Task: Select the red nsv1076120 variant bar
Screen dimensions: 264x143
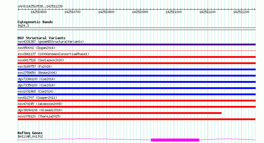Action: pyautogui.click(x=136, y=119)
